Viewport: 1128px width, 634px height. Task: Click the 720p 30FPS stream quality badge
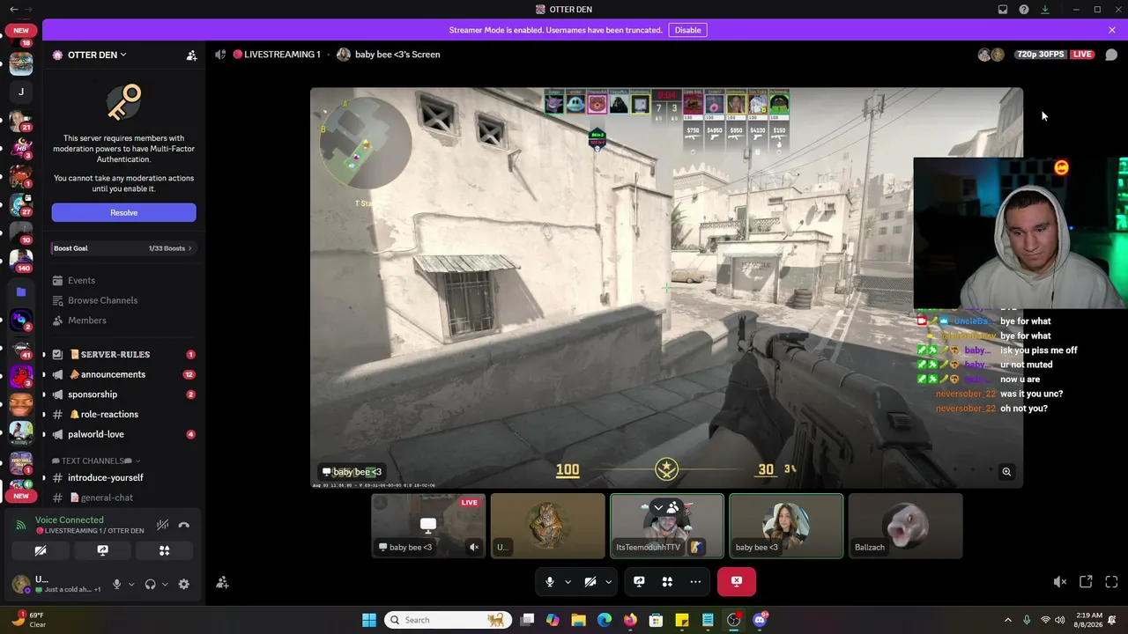point(1040,55)
